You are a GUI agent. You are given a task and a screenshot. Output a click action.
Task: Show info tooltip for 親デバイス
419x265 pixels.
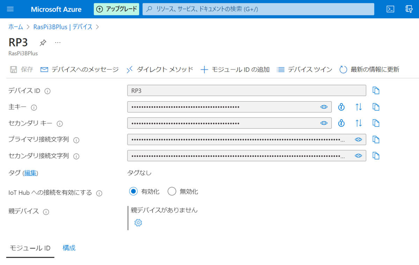tap(46, 212)
